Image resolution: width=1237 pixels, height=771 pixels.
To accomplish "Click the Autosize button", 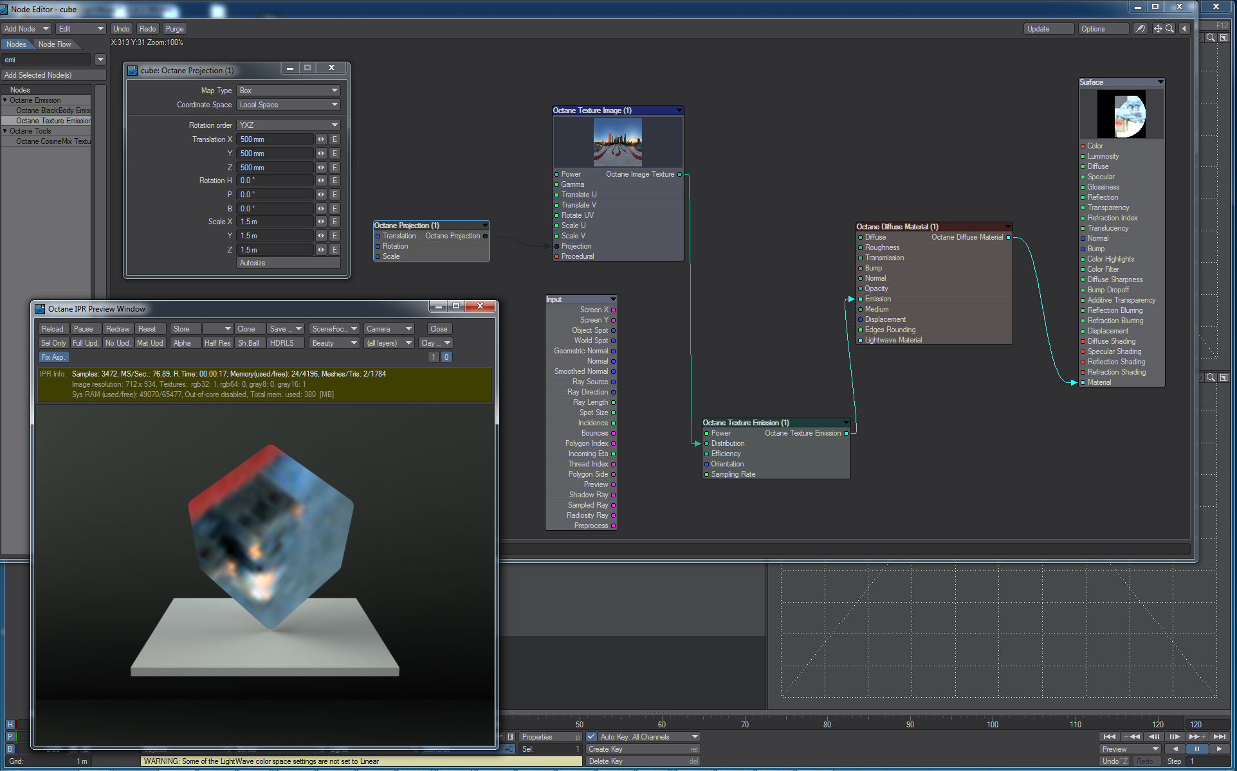I will pyautogui.click(x=288, y=263).
